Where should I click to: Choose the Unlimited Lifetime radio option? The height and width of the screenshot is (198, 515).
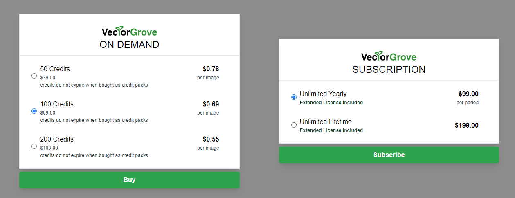tap(294, 125)
